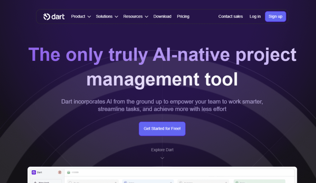This screenshot has height=183, width=316.
Task: Click the user avatar icon in app preview
Action: click(x=60, y=172)
